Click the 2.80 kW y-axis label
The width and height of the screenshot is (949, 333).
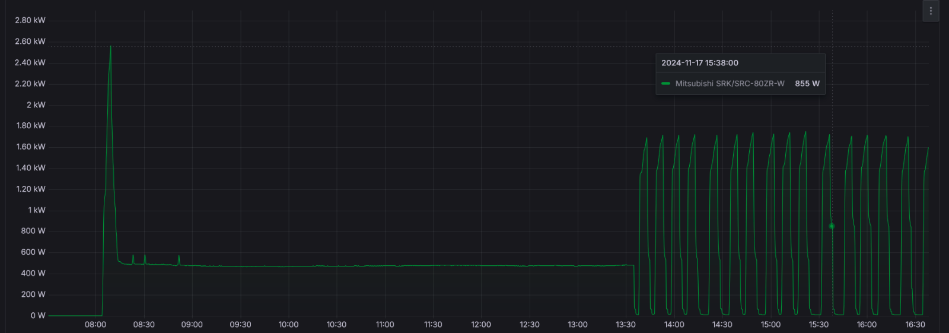[30, 20]
